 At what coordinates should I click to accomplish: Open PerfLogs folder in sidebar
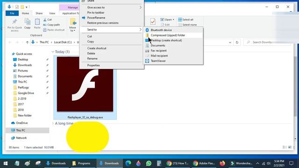click(23, 87)
